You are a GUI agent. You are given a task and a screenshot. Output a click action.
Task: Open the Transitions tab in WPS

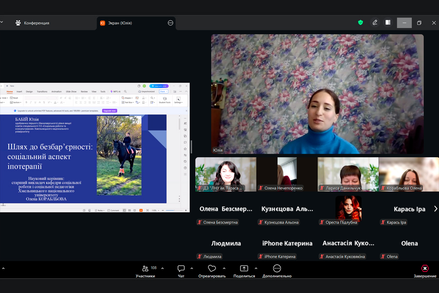pyautogui.click(x=42, y=91)
